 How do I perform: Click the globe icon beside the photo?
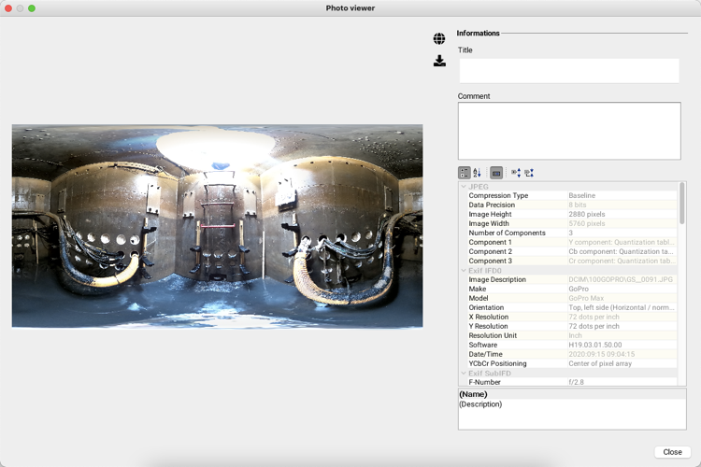point(439,39)
